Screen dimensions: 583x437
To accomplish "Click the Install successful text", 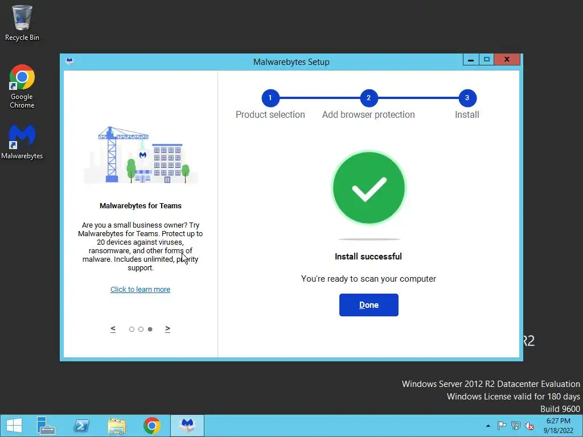I will click(x=368, y=257).
